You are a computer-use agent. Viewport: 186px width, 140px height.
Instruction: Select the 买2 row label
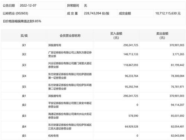pos(24,54)
